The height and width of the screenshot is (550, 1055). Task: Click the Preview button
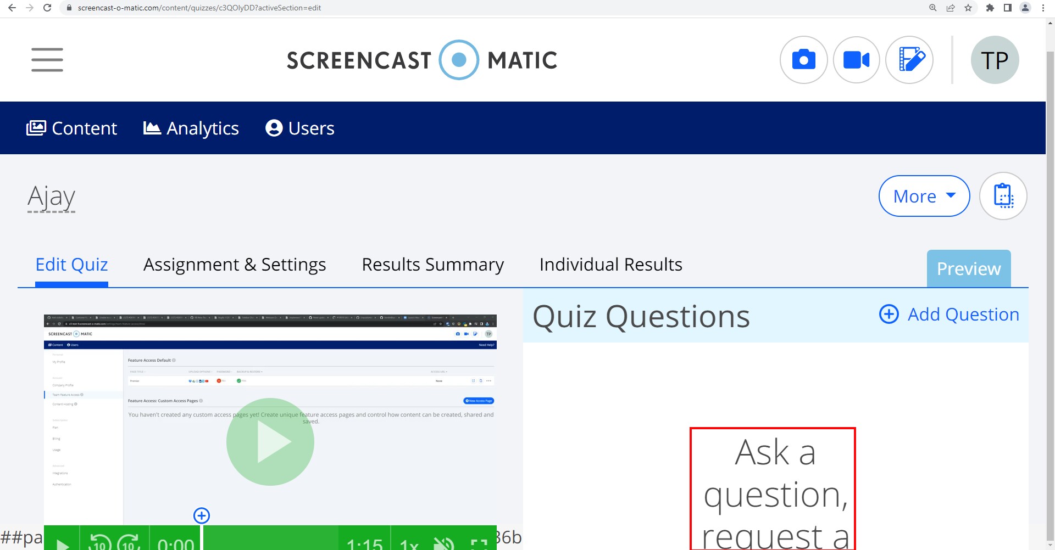[968, 268]
